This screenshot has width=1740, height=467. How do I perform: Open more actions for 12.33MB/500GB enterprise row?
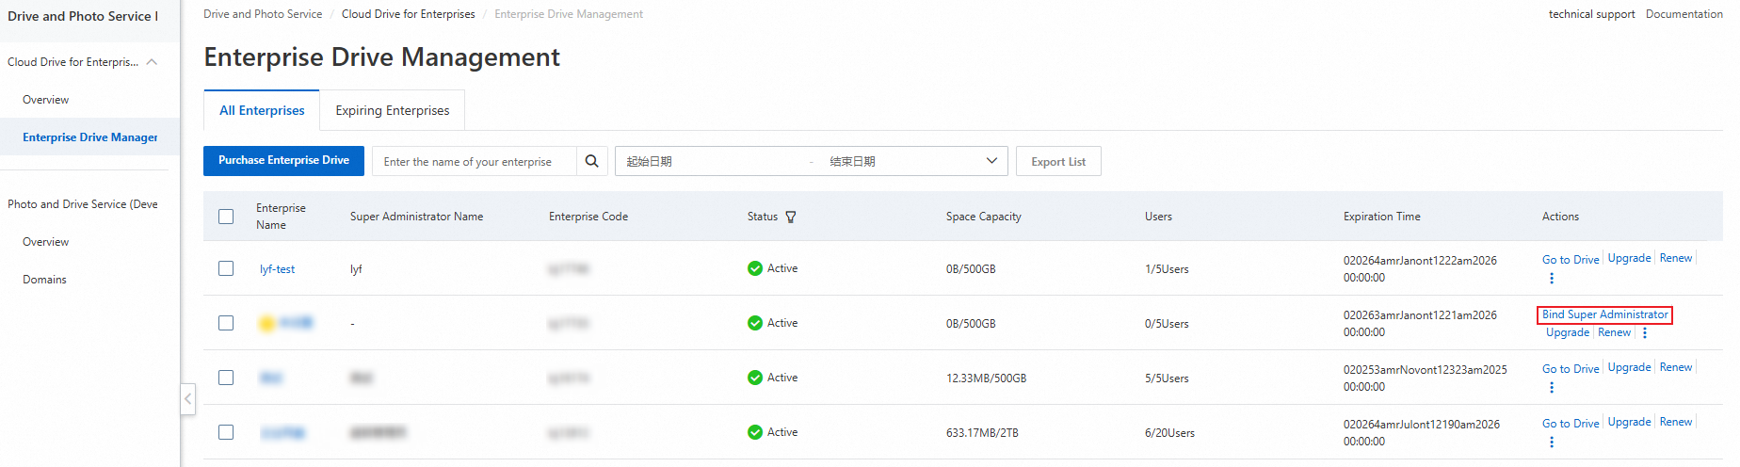(x=1552, y=387)
